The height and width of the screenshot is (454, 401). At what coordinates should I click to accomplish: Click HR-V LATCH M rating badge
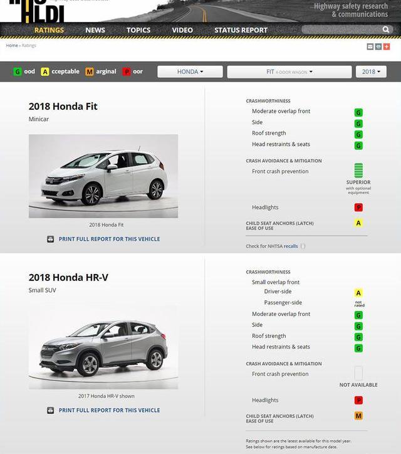click(x=358, y=416)
